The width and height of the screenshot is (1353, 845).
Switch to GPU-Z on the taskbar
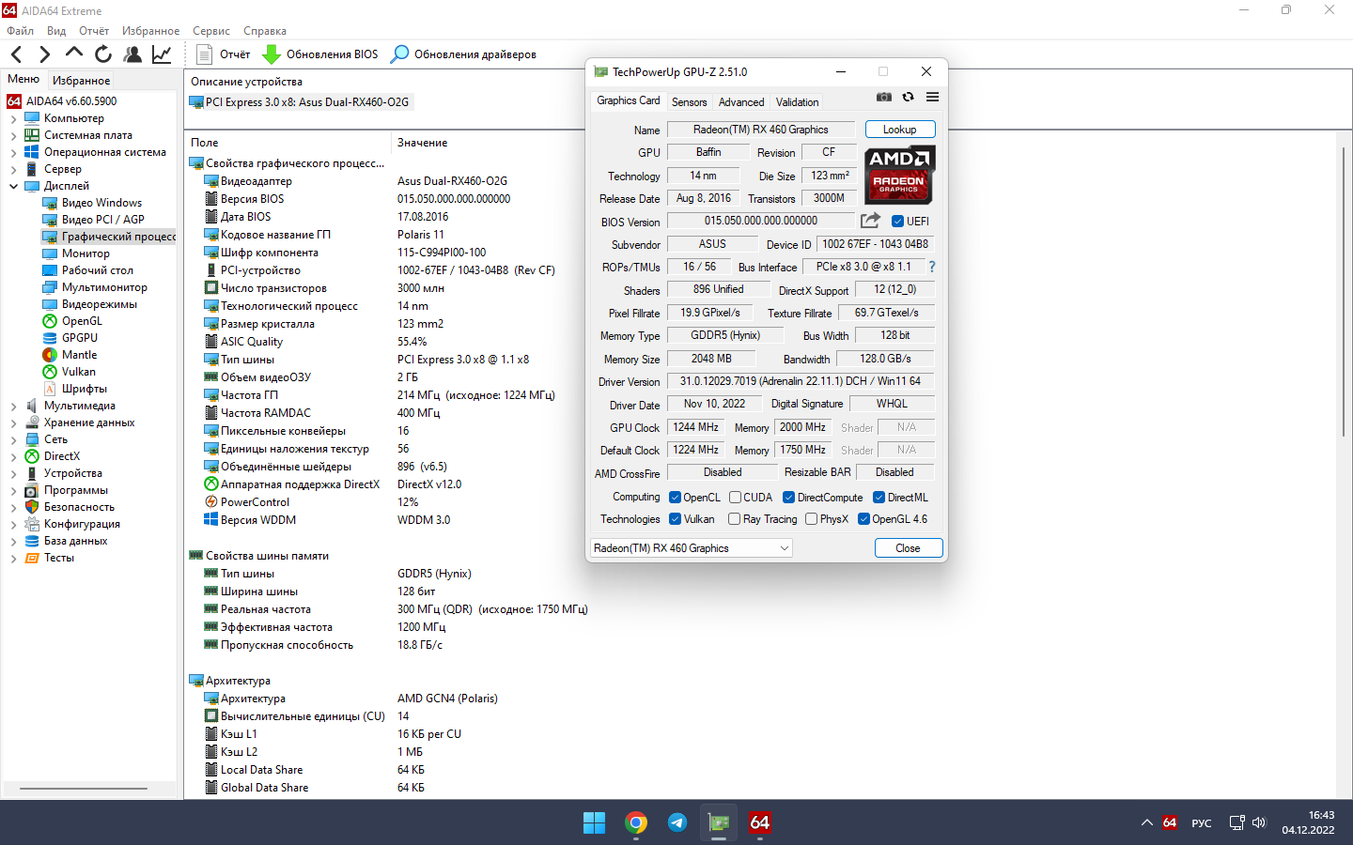[x=719, y=822]
